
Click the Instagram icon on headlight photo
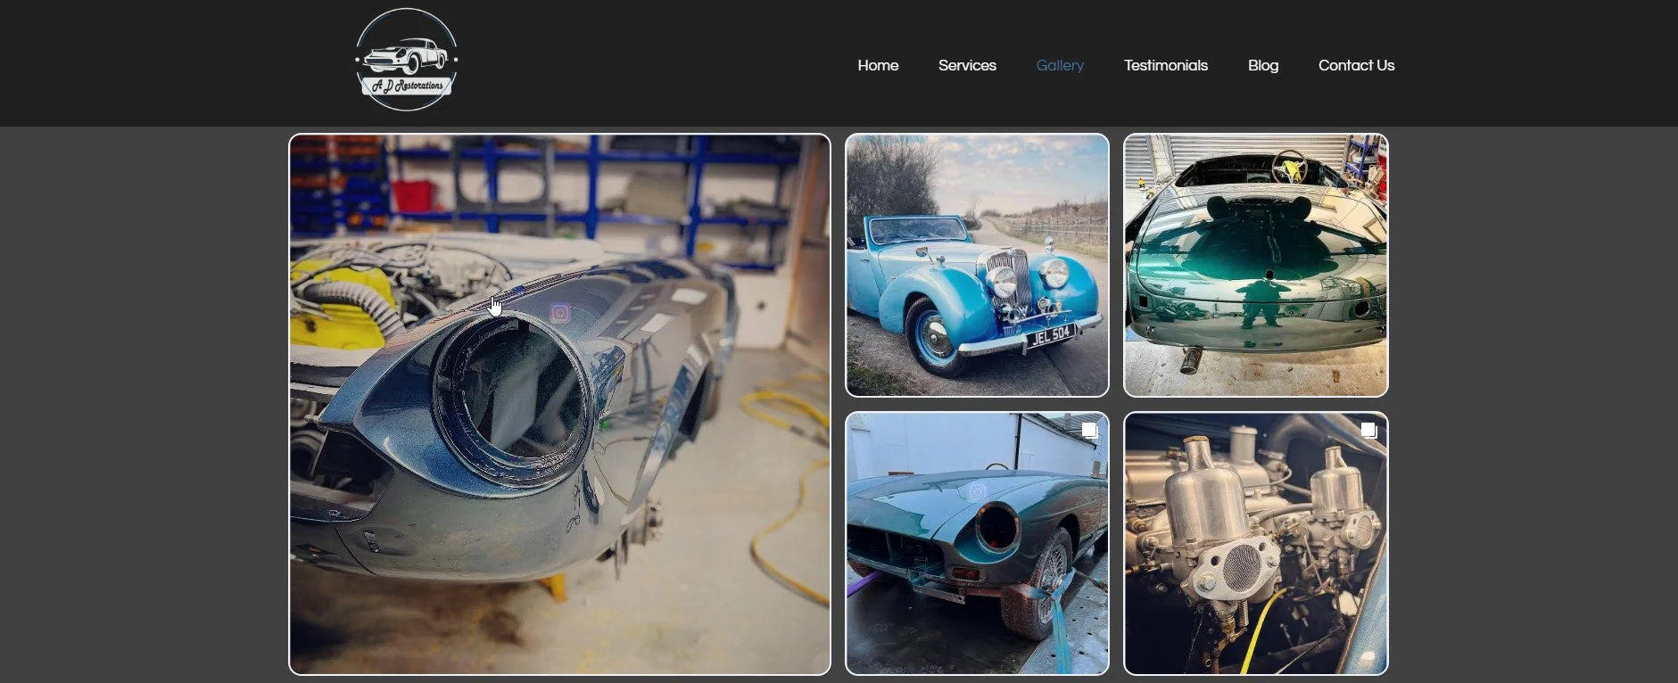pyautogui.click(x=560, y=313)
